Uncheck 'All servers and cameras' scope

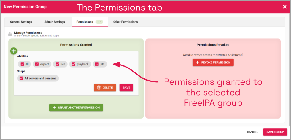point(21,78)
